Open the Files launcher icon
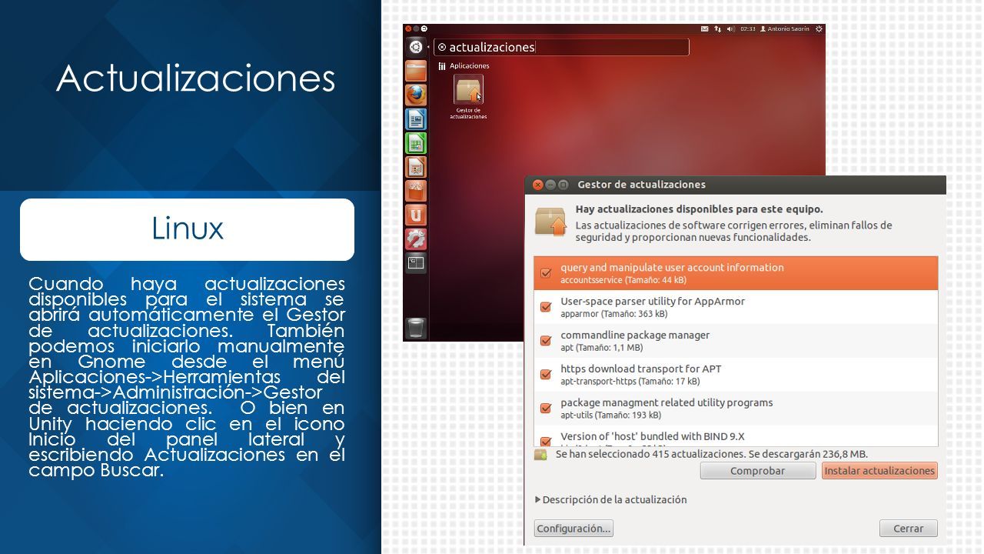The image size is (984, 554). coord(416,71)
